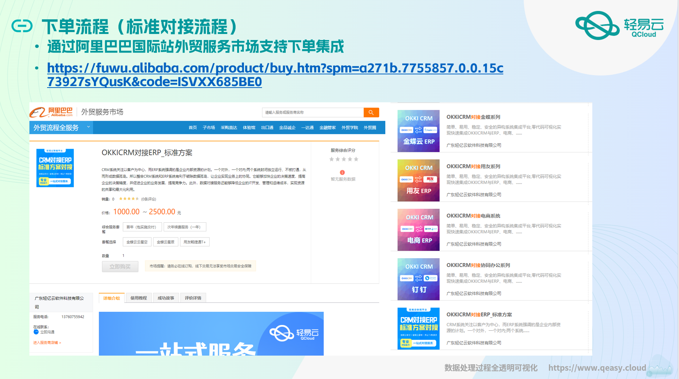Click the 外贸服务市场 header text

(x=102, y=112)
